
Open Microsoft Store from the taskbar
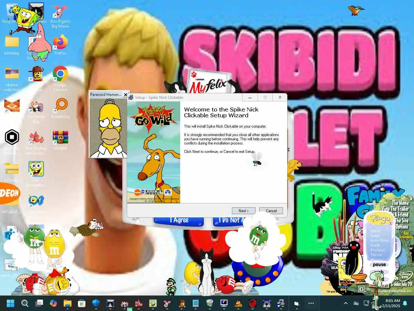point(82,304)
